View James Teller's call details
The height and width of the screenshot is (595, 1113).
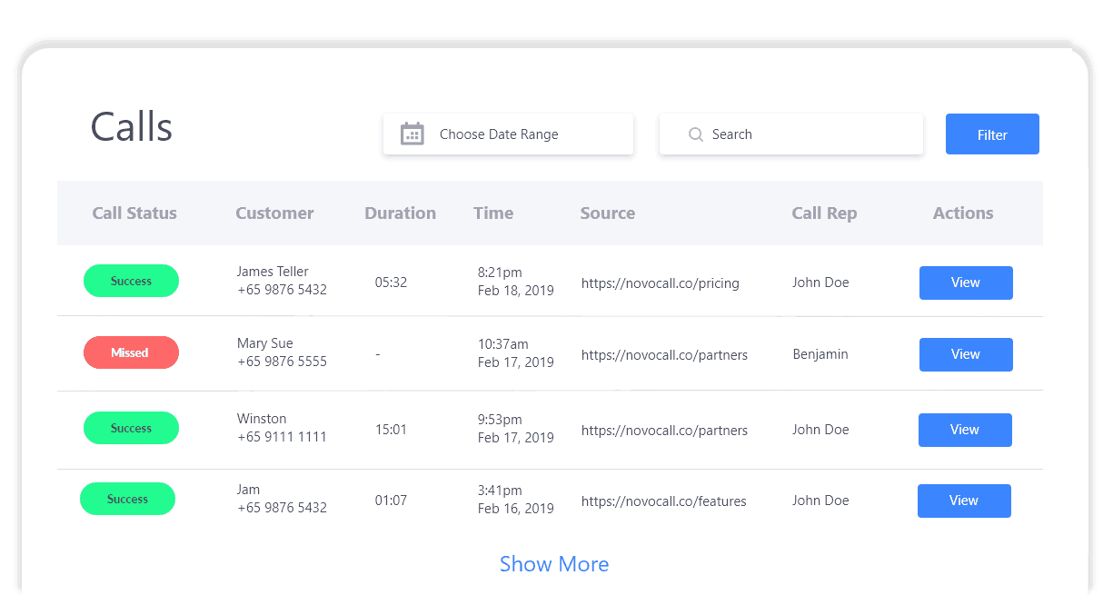[x=965, y=283]
